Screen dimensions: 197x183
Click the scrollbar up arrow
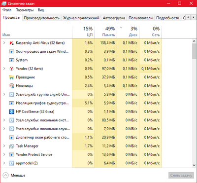pos(194,41)
